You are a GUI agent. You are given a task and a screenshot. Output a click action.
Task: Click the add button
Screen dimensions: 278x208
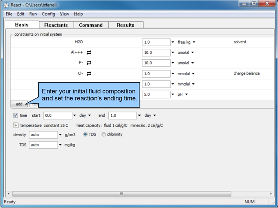19,104
